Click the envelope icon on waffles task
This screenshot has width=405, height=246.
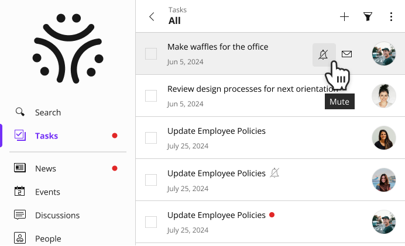point(346,54)
